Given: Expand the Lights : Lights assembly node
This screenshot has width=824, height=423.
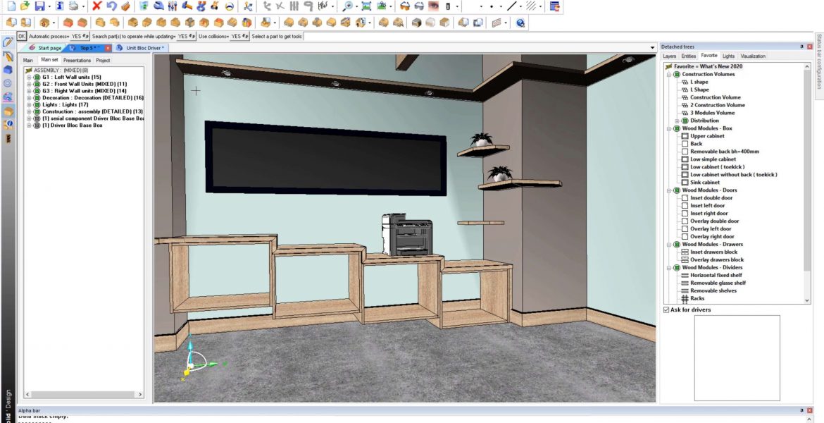Looking at the screenshot, I should click(29, 104).
